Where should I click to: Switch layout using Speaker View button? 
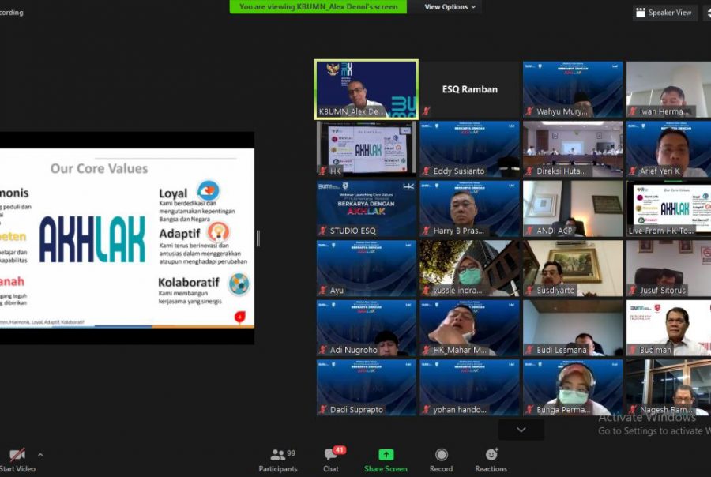tap(664, 13)
